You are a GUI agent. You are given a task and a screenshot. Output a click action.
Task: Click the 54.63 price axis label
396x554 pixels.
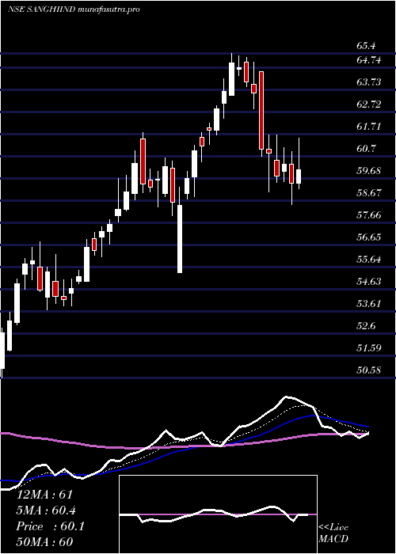click(x=369, y=282)
